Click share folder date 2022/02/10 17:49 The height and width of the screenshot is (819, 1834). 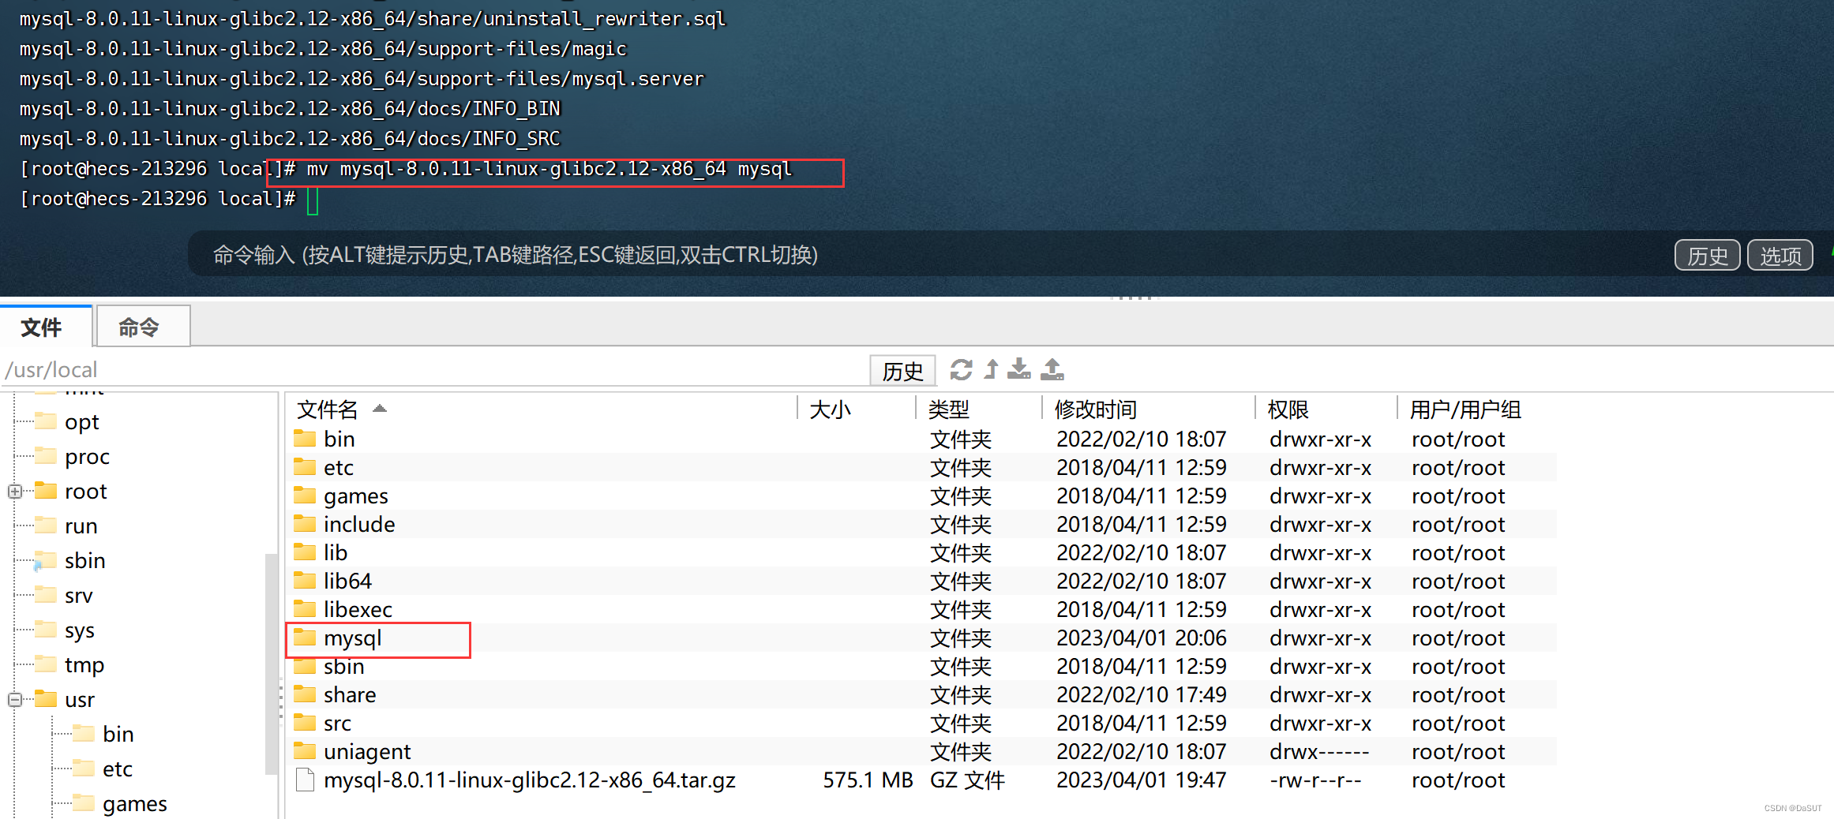(1142, 694)
